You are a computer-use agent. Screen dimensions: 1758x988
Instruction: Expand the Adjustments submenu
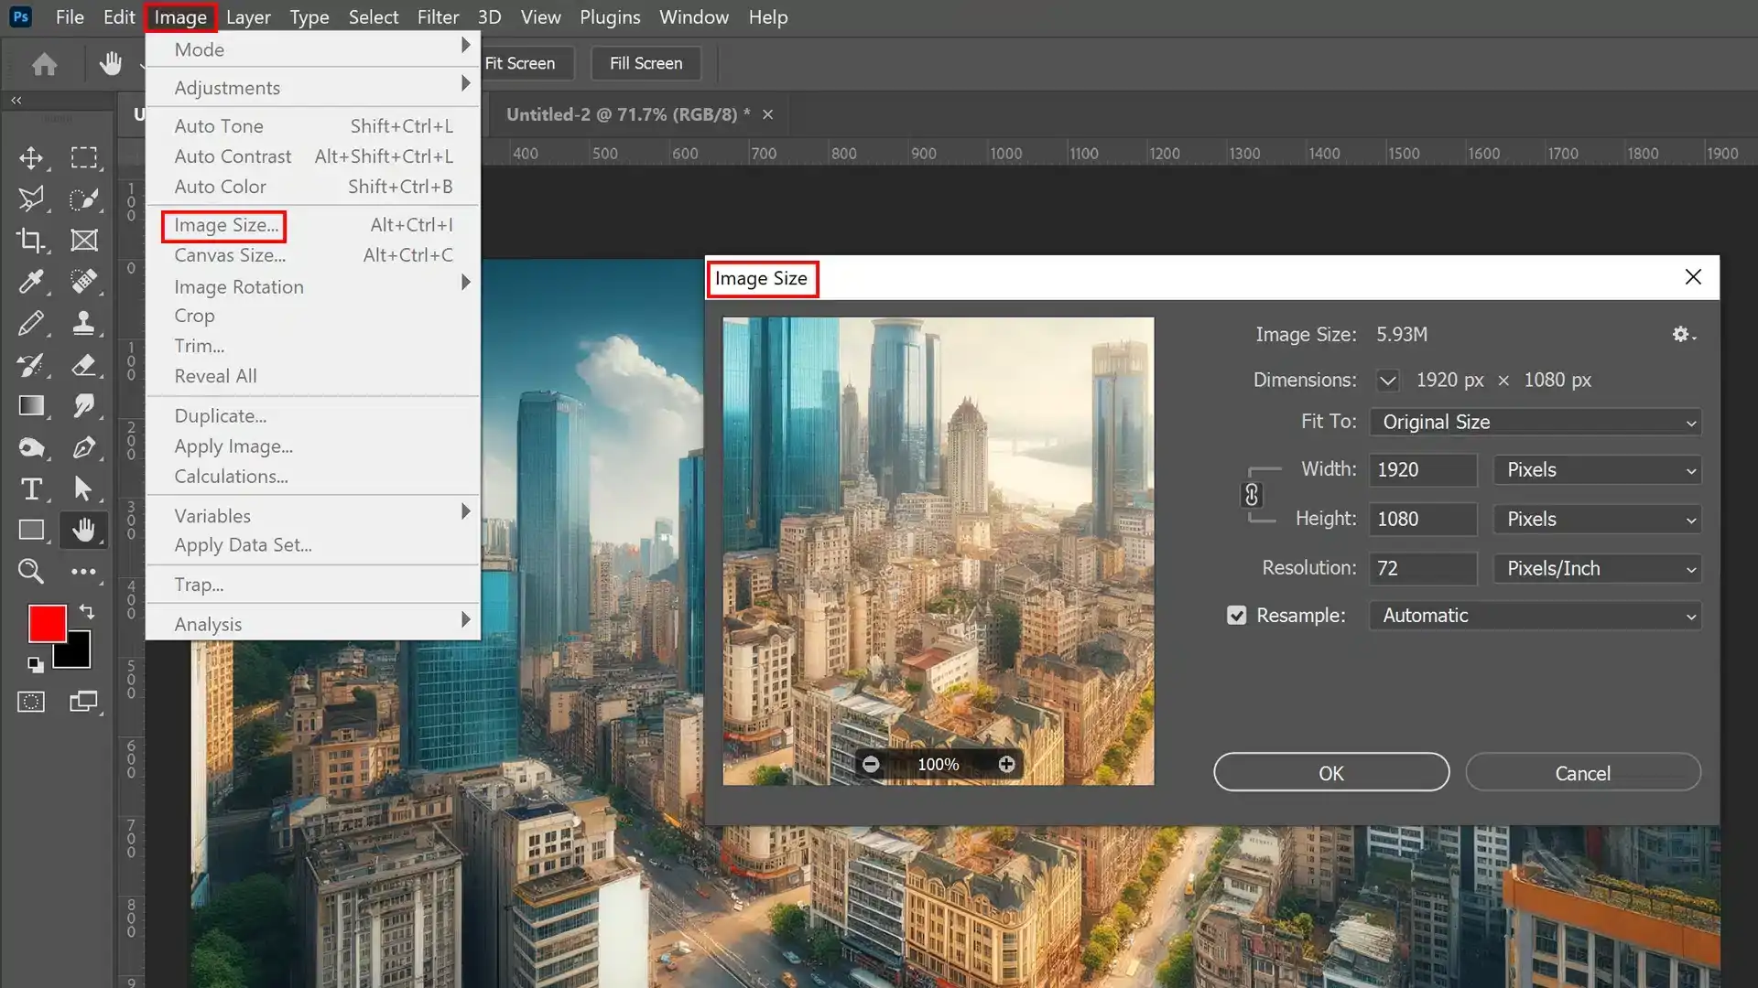point(313,88)
